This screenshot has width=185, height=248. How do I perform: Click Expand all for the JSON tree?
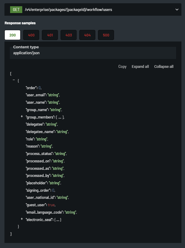tap(140, 67)
